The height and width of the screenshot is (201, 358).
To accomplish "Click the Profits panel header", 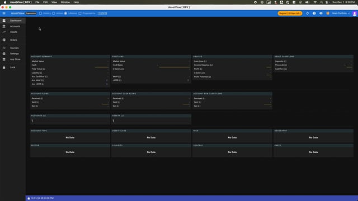I will [232, 56].
